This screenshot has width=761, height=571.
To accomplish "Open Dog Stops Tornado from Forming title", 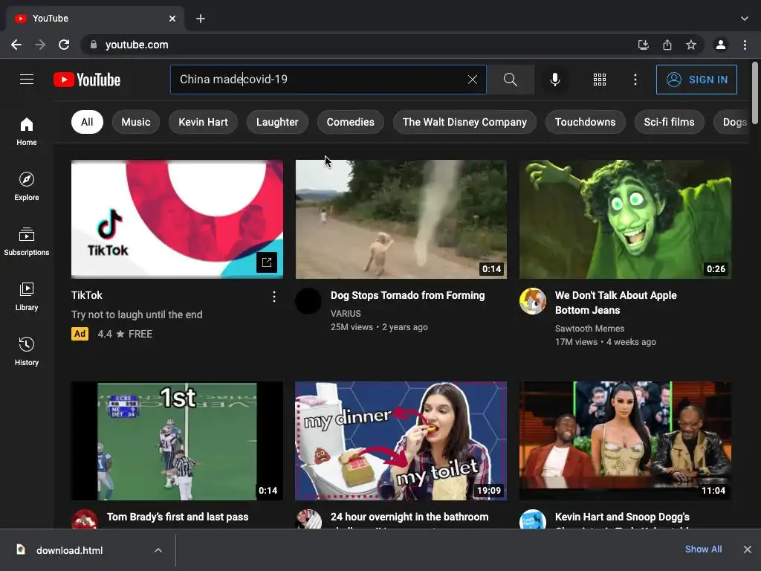I will (x=408, y=295).
